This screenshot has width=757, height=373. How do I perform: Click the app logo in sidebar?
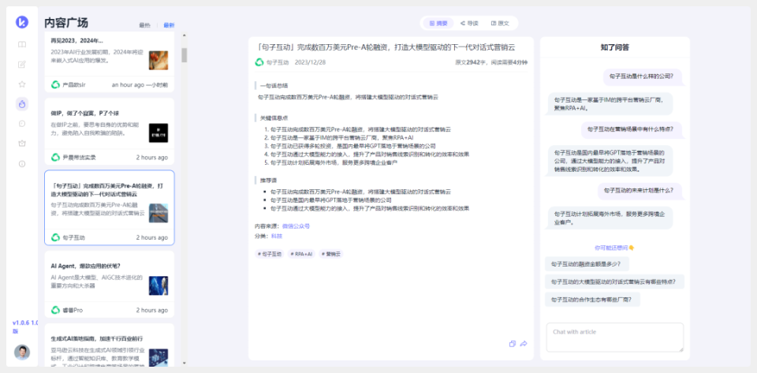(22, 22)
